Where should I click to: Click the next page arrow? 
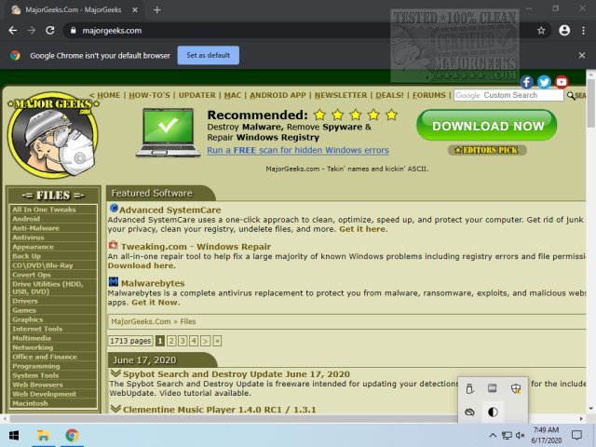pos(205,341)
